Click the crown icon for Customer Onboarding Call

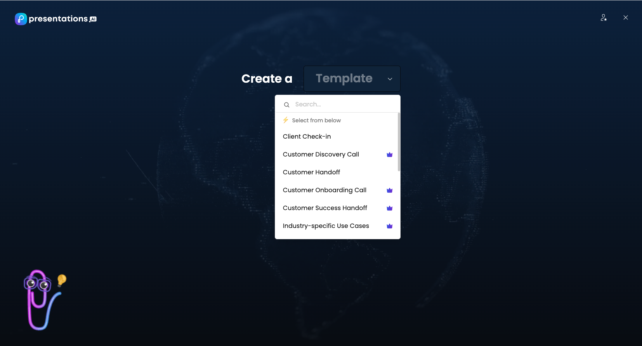click(390, 190)
